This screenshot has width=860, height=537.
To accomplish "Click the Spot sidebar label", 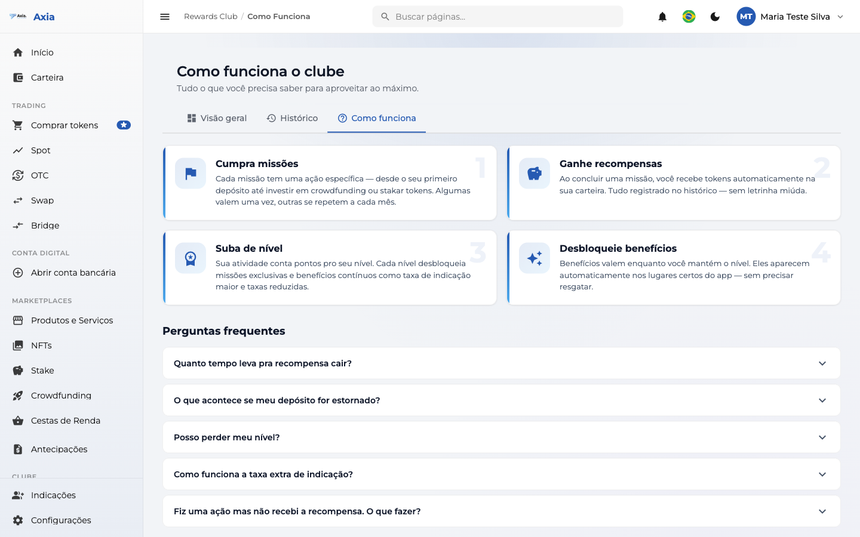I will click(x=41, y=150).
